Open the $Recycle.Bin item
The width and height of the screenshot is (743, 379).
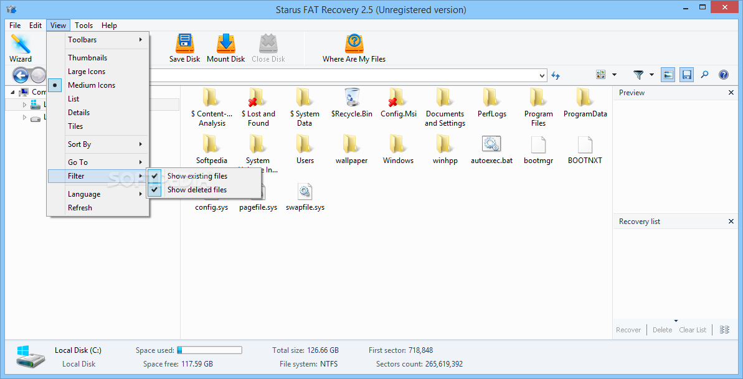point(352,102)
